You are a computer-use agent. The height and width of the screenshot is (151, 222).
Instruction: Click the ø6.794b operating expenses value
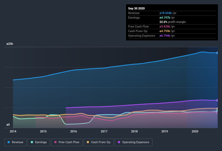coord(165,36)
